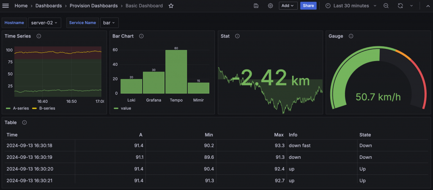Zoom out the time range
This screenshot has width=433, height=190.
click(386, 6)
